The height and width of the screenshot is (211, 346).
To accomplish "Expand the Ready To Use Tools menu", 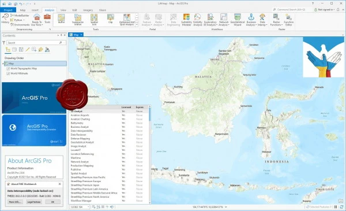I will pyautogui.click(x=37, y=20).
